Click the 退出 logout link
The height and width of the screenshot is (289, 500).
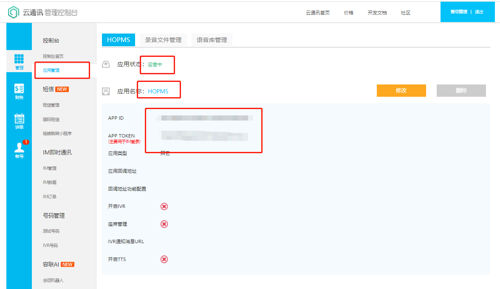click(x=479, y=12)
